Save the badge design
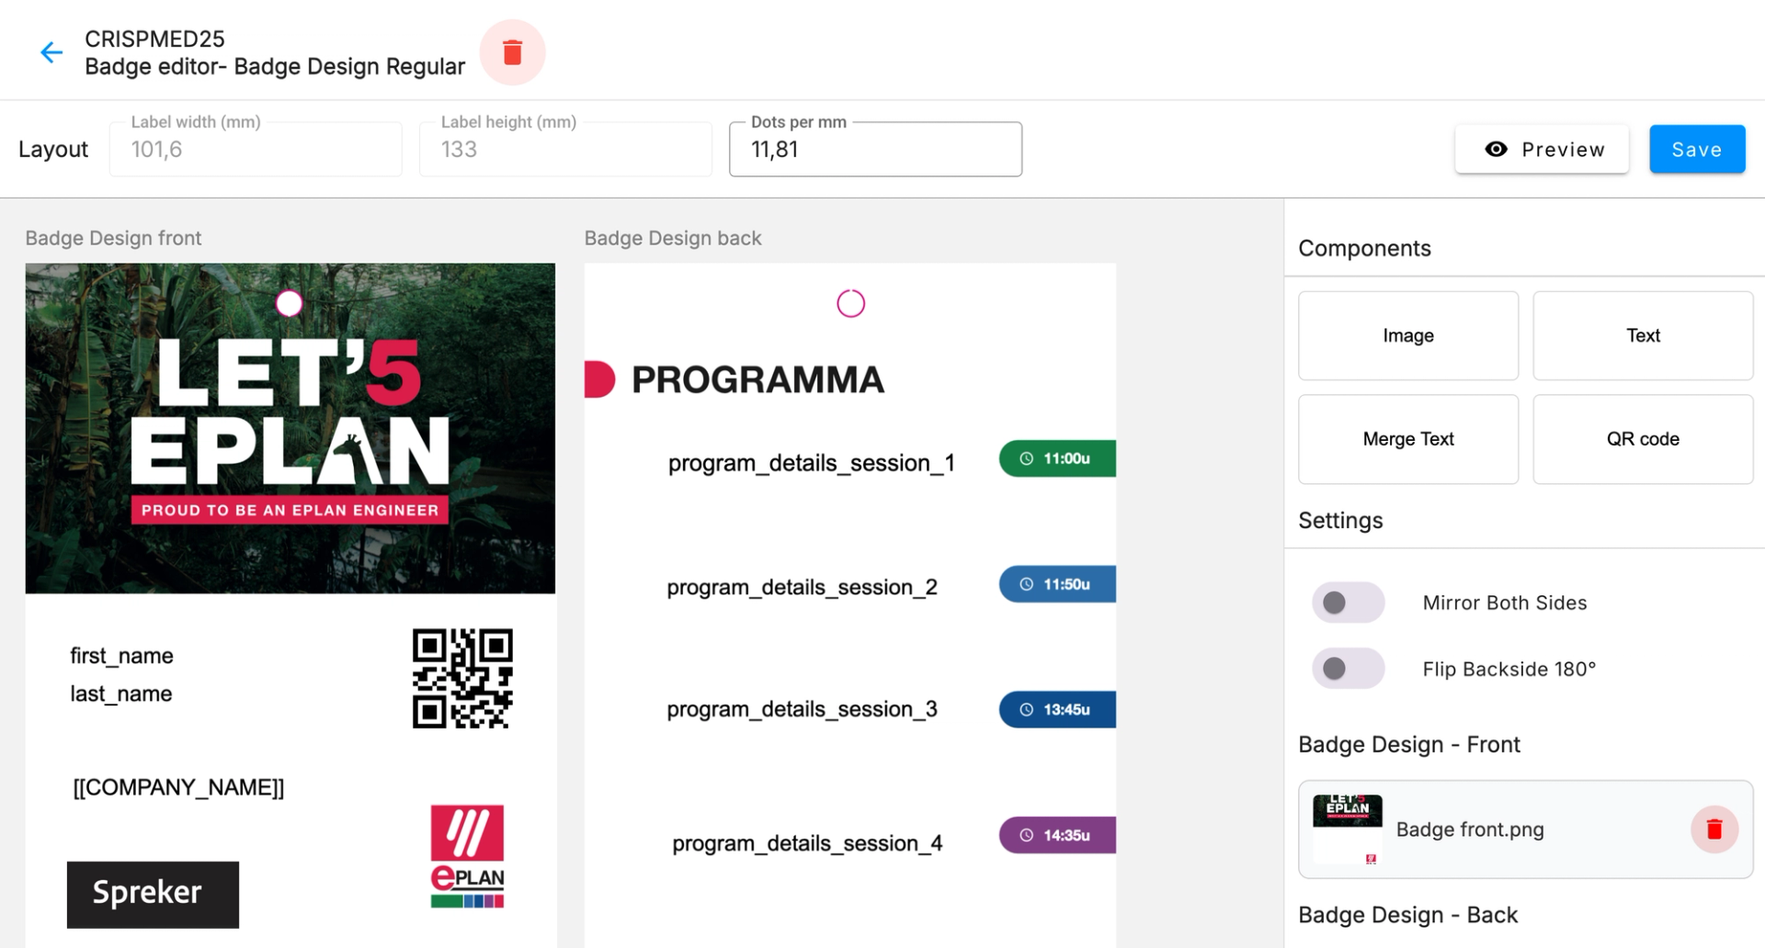Viewport: 1765px width, 948px height. pyautogui.click(x=1697, y=149)
